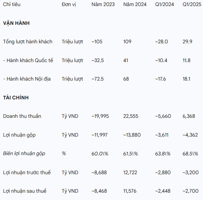This screenshot has height=200, width=203.
Task: Select the 68.5% gross margin cell
Action: click(x=191, y=154)
